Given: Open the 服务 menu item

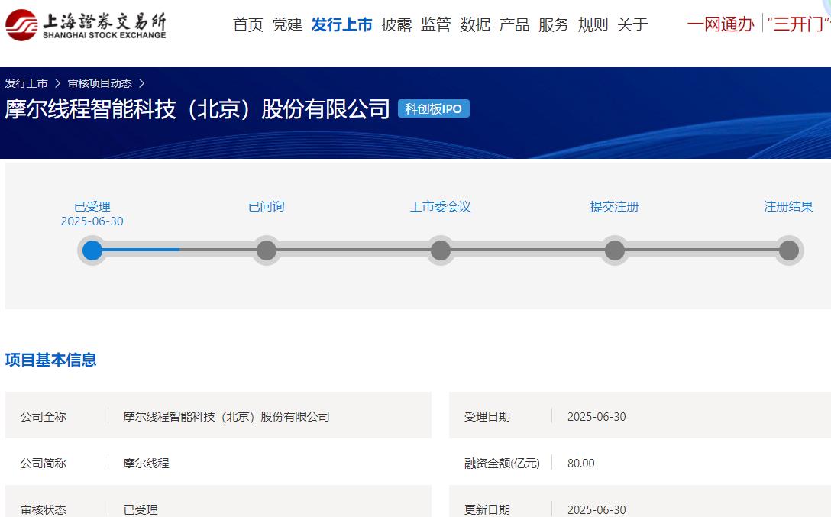Looking at the screenshot, I should tap(553, 24).
